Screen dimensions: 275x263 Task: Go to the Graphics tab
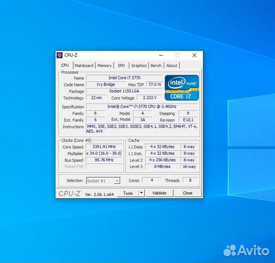(x=139, y=66)
